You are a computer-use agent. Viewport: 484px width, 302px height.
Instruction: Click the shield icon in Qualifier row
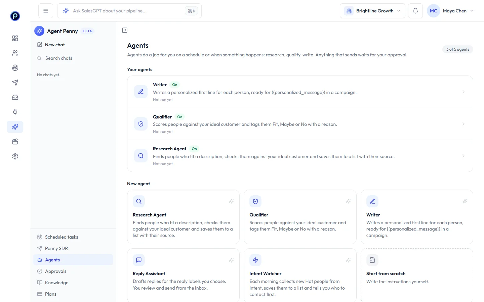(141, 124)
